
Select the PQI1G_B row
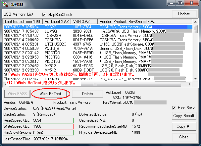[98, 49]
